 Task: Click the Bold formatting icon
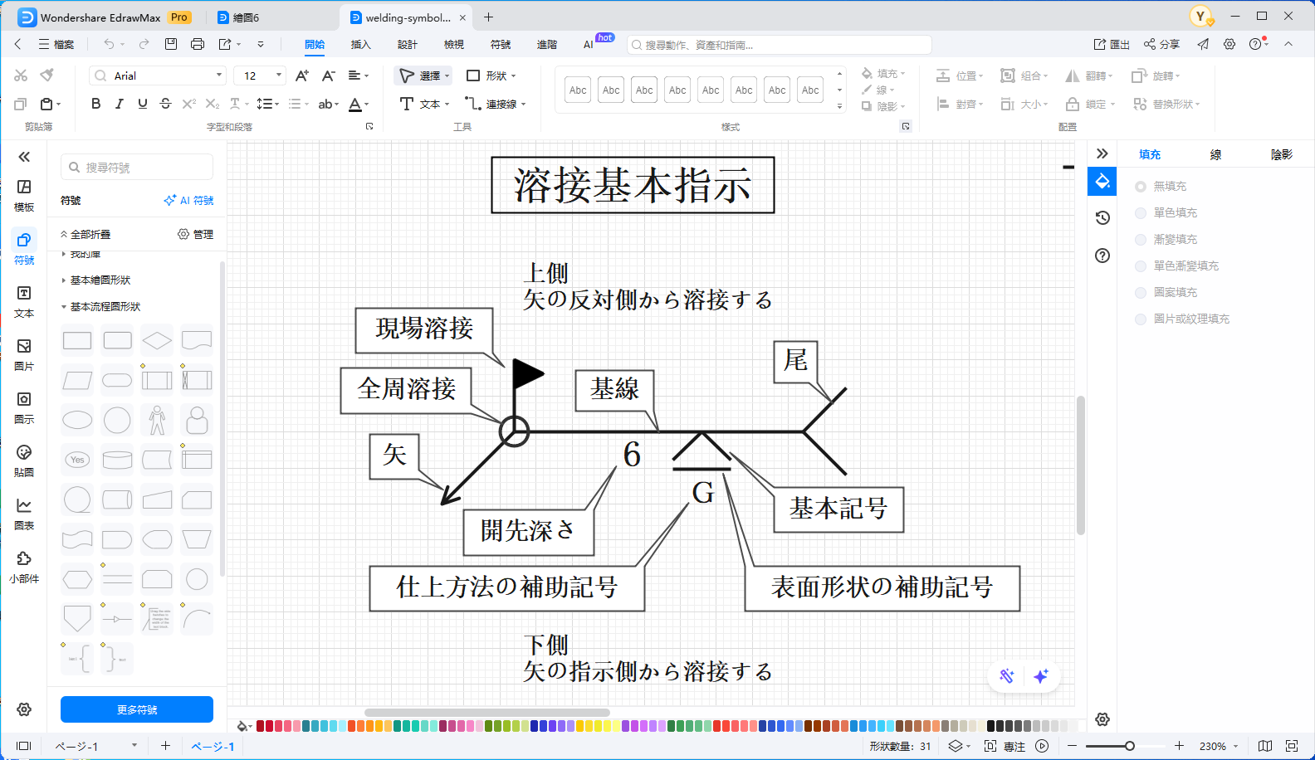[96, 104]
